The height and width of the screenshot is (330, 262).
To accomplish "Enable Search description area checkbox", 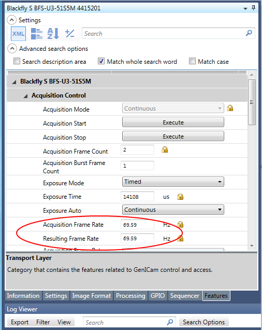I will click(17, 61).
